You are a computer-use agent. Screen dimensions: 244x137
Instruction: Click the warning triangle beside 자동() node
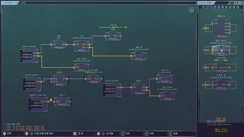51,100
